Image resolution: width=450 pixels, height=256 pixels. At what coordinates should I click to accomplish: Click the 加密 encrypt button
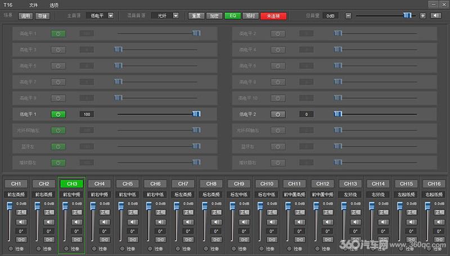214,16
